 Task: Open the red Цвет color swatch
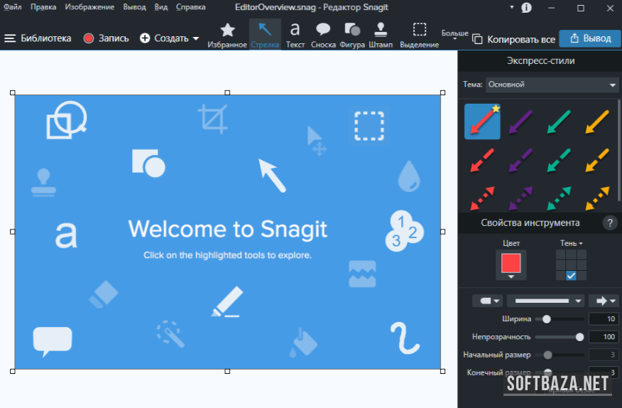click(511, 264)
